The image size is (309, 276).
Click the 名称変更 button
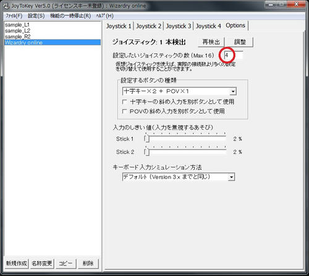click(x=41, y=263)
